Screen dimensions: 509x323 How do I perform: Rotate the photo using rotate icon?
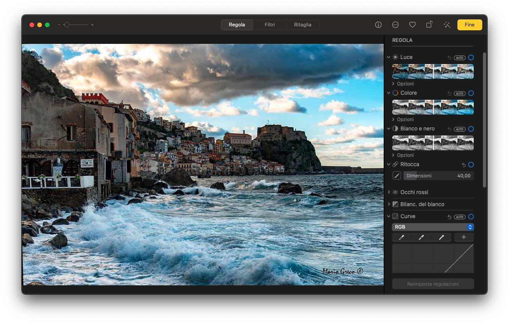click(x=429, y=24)
